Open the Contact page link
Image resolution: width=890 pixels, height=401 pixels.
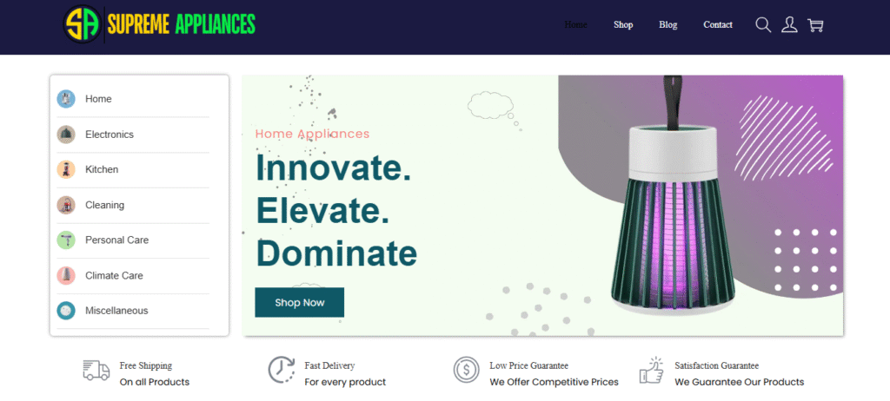718,25
